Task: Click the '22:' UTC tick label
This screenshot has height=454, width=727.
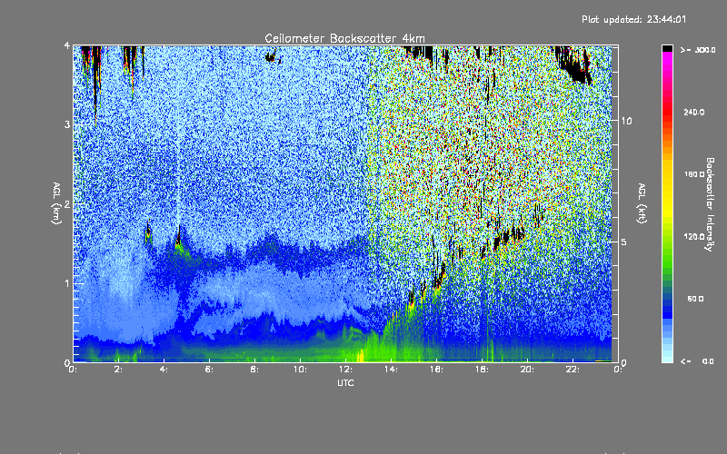Action: pos(573,370)
